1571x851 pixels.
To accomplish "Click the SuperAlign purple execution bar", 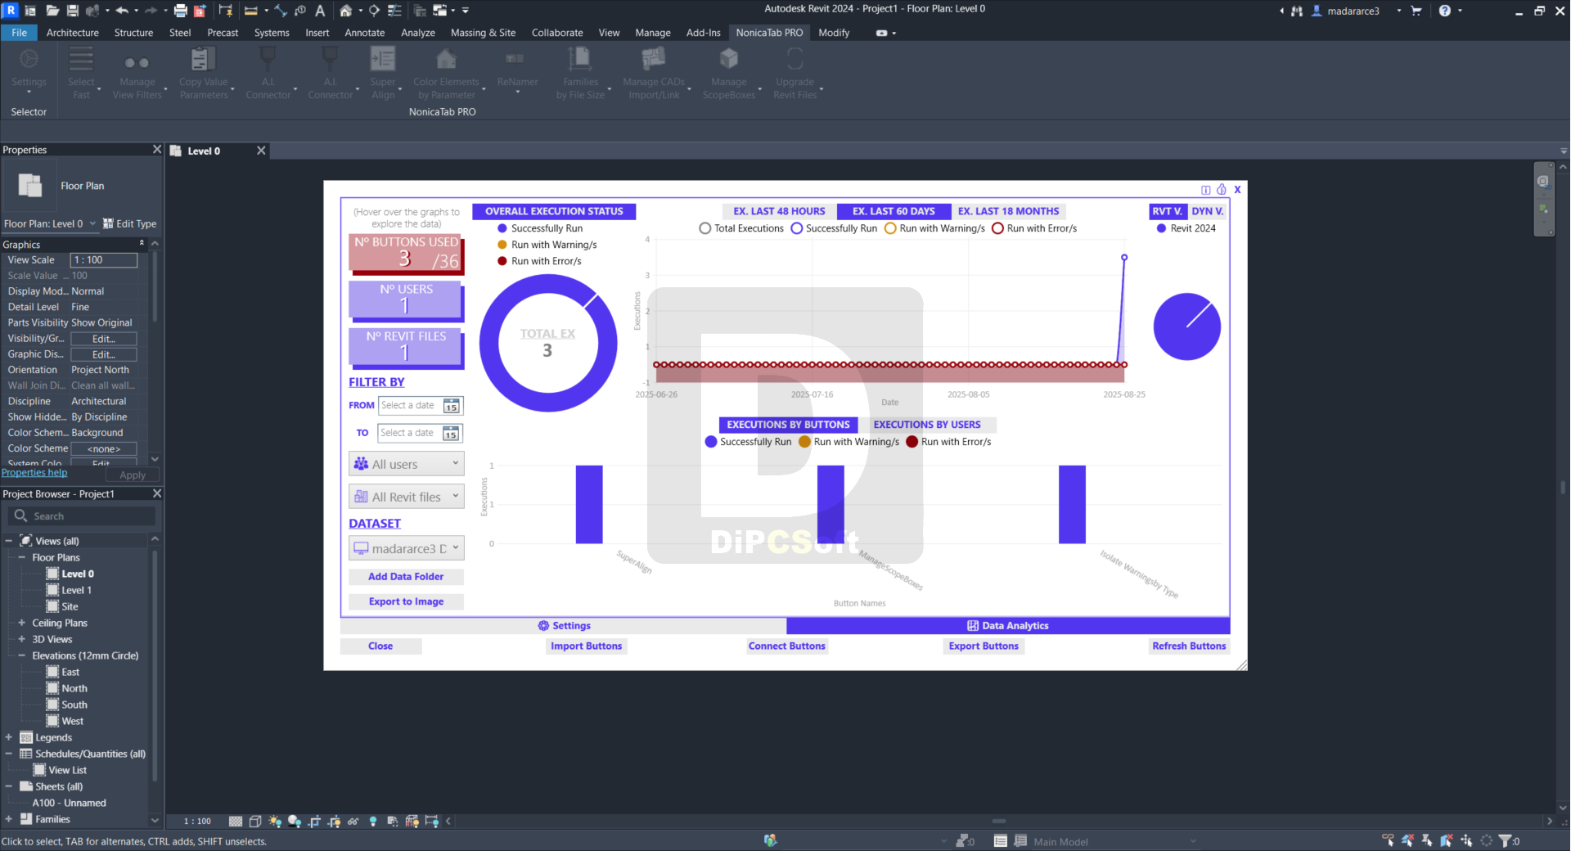I will (x=589, y=504).
